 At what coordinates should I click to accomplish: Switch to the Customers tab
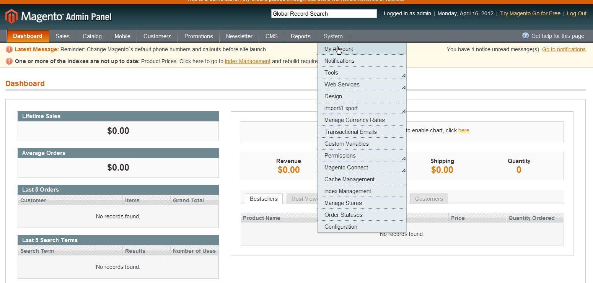point(428,199)
